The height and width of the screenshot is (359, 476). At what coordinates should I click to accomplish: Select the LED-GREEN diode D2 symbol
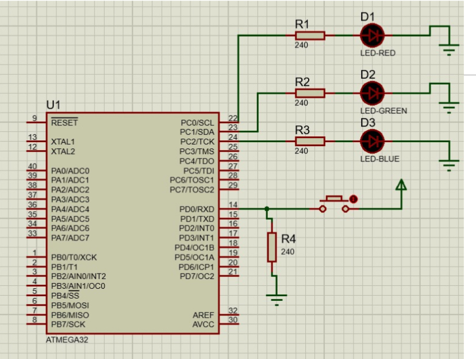pyautogui.click(x=372, y=93)
